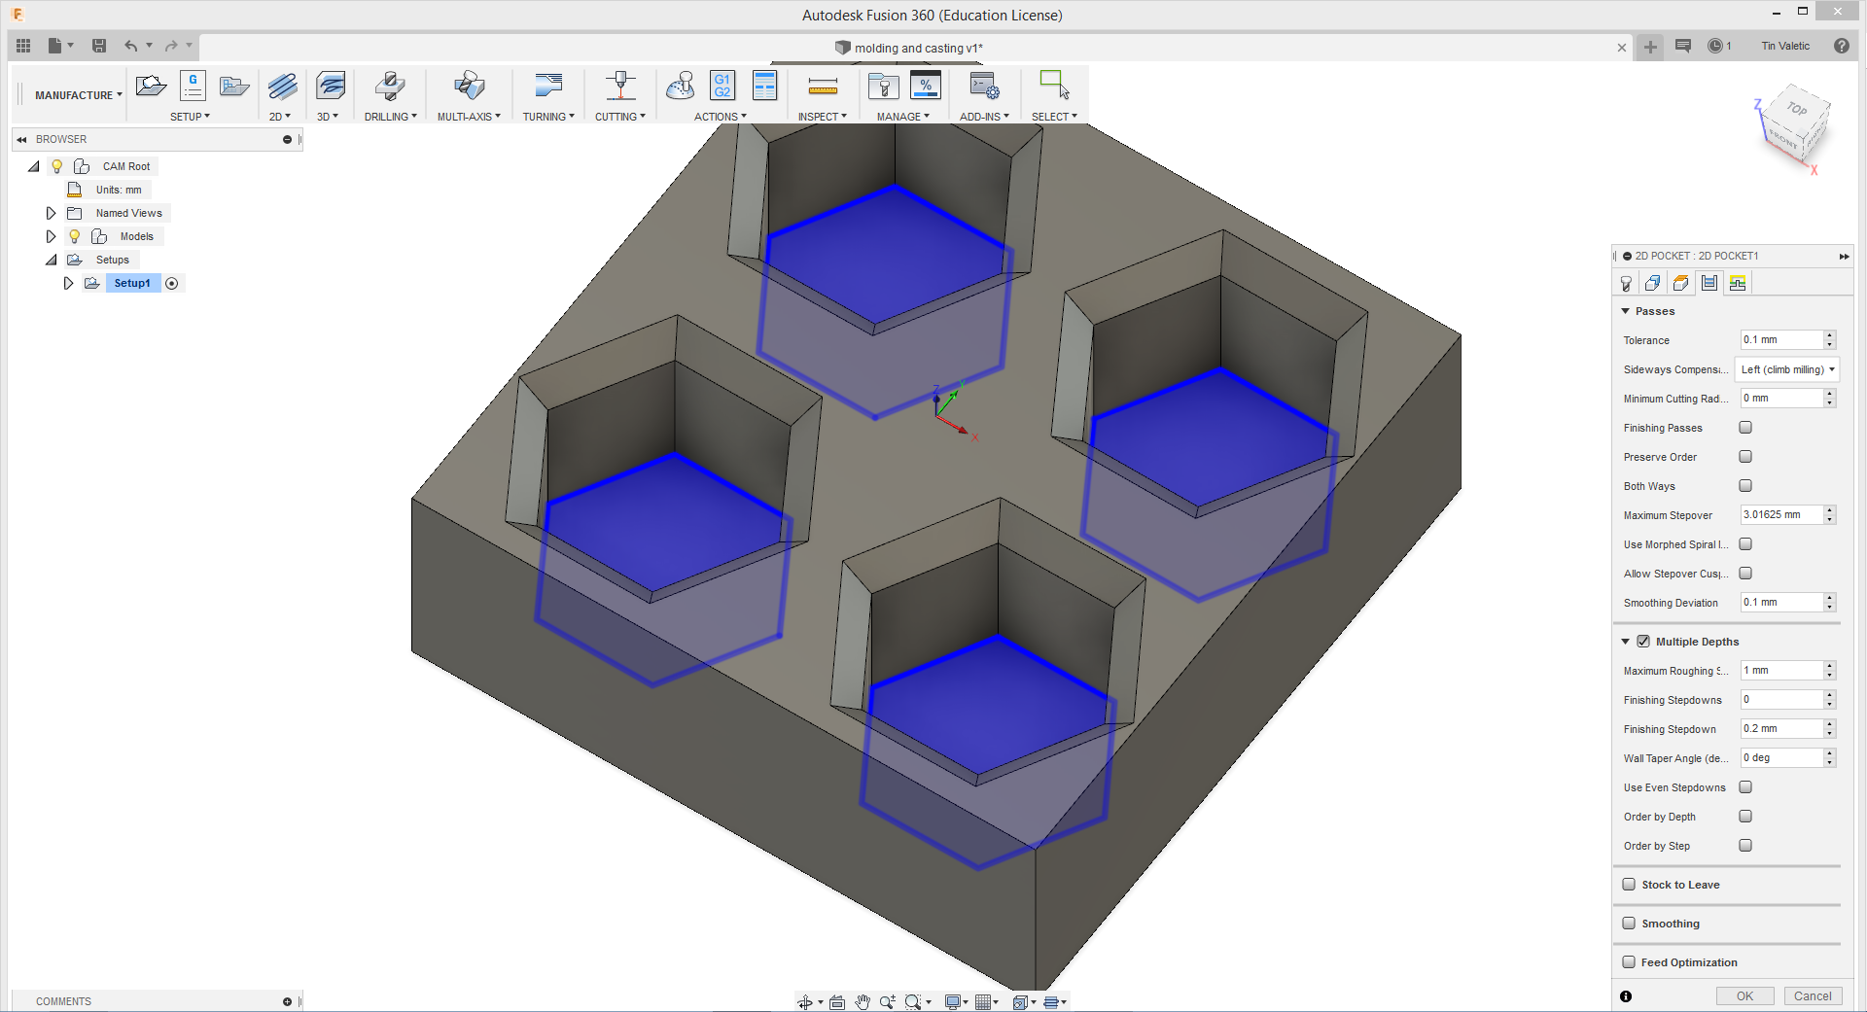1867x1012 pixels.
Task: Check Use Even Stepdowns
Action: (1745, 787)
